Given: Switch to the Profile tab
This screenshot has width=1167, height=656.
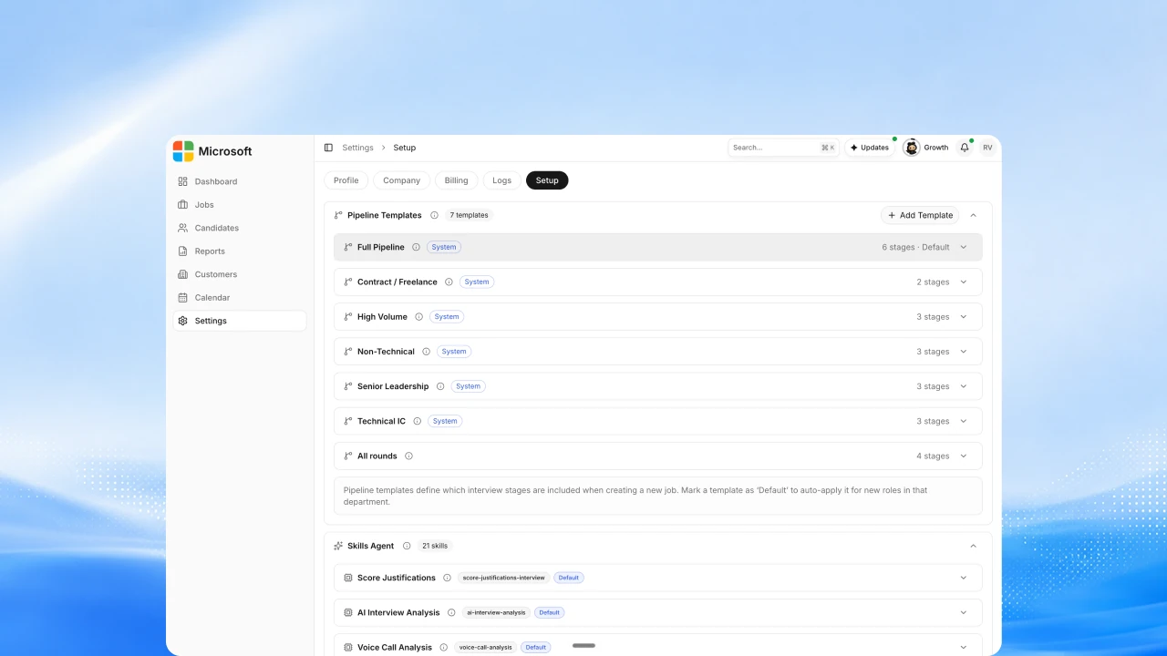Looking at the screenshot, I should click(x=346, y=180).
